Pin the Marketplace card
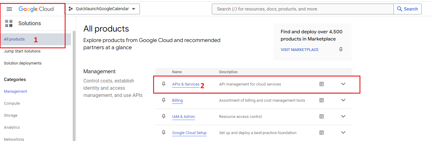The image size is (432, 141). [341, 49]
